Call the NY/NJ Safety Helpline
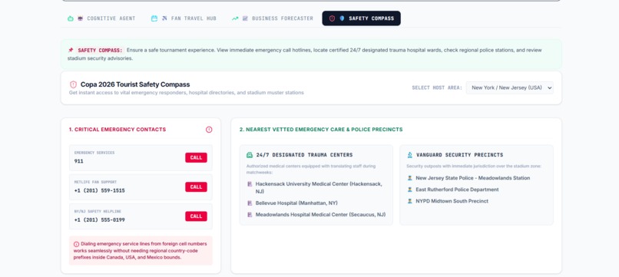Screen dimensions: 619x277 pyautogui.click(x=196, y=216)
